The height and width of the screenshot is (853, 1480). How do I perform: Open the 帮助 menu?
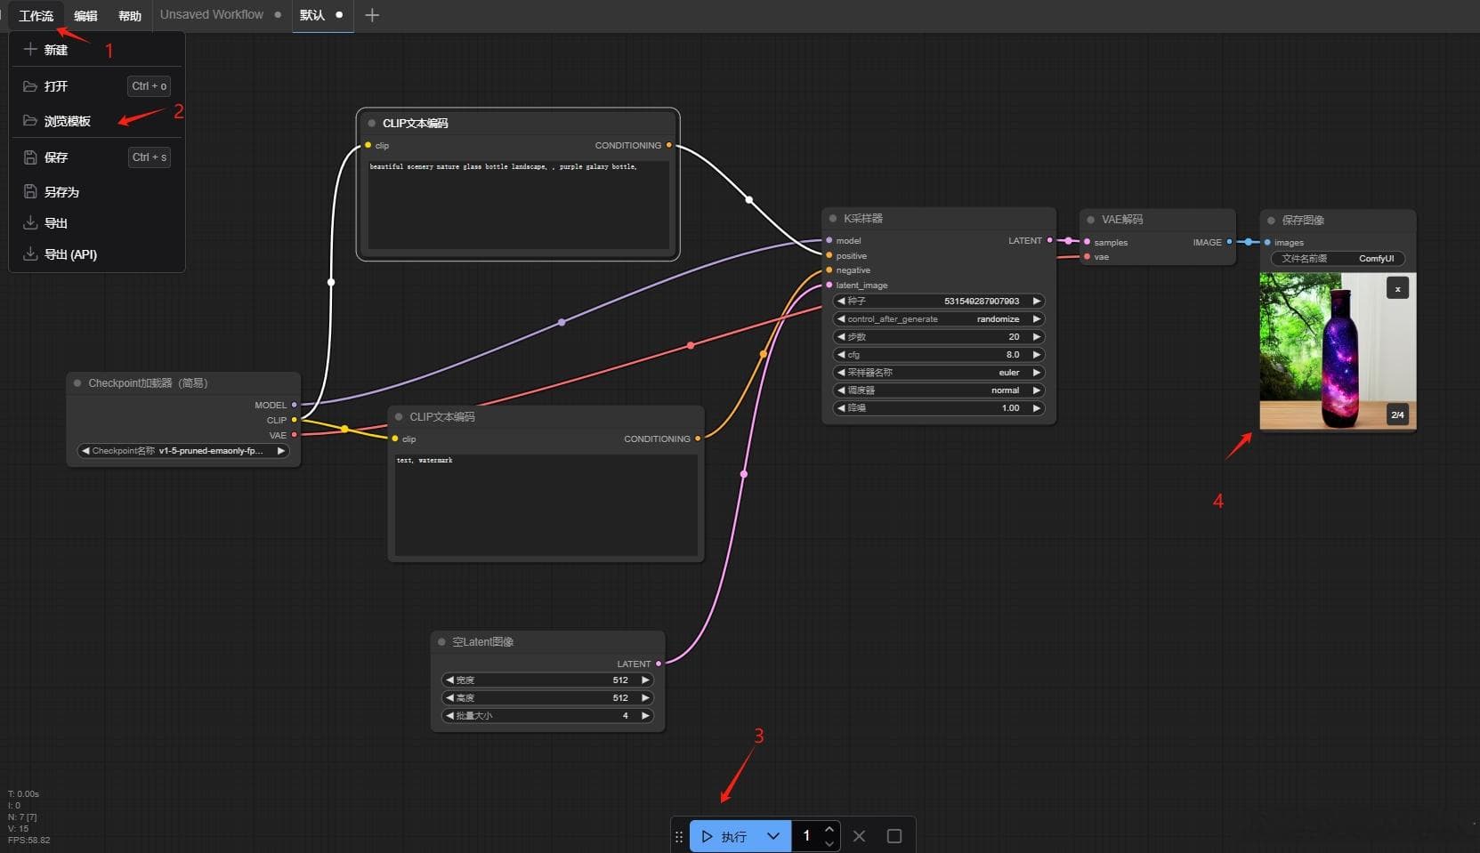[x=130, y=15]
